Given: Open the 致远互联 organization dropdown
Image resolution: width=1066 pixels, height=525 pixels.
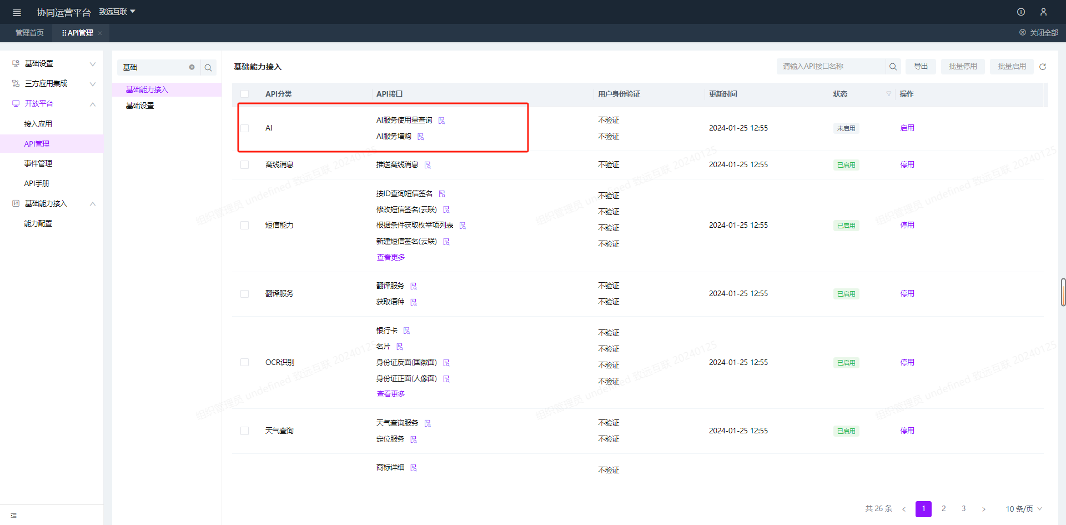Looking at the screenshot, I should [117, 12].
